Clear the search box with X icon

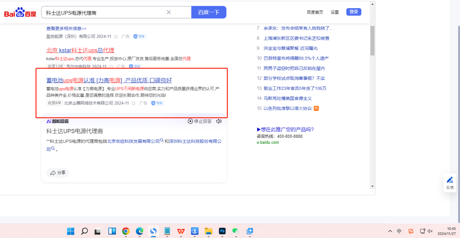(x=169, y=12)
